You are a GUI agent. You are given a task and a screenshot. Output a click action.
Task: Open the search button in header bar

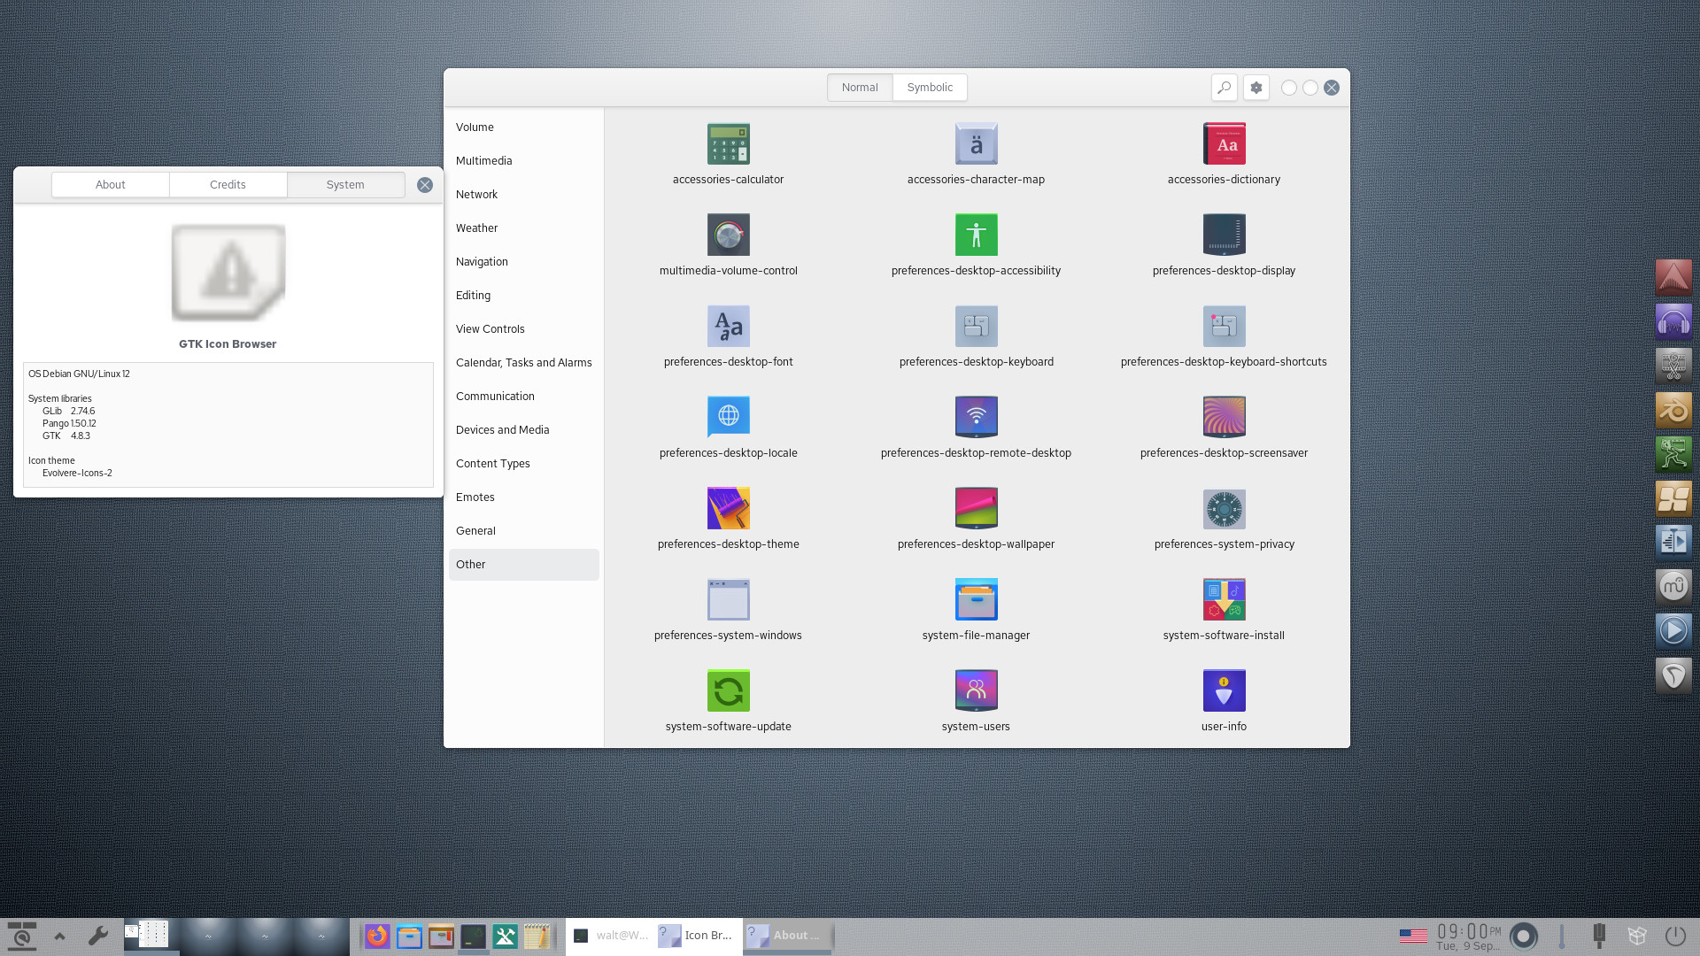(x=1224, y=88)
